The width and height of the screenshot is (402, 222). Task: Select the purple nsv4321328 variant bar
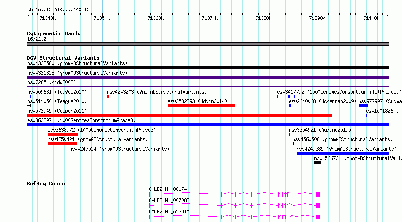click(x=208, y=77)
